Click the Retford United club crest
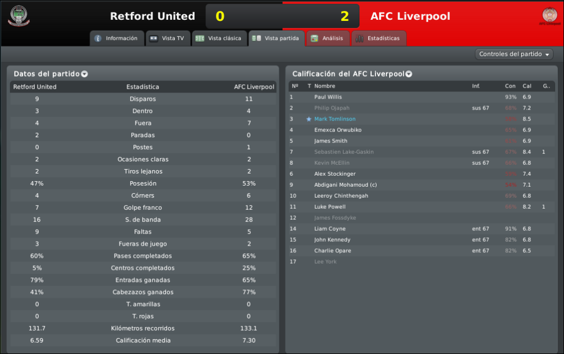This screenshot has height=354, width=564. (x=19, y=16)
